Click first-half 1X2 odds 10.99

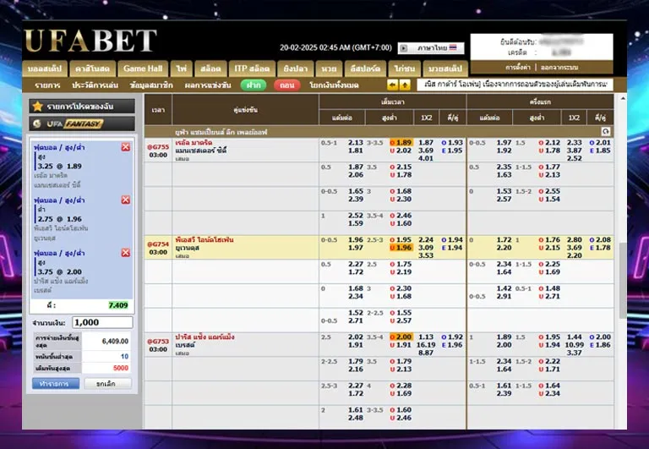(x=574, y=345)
